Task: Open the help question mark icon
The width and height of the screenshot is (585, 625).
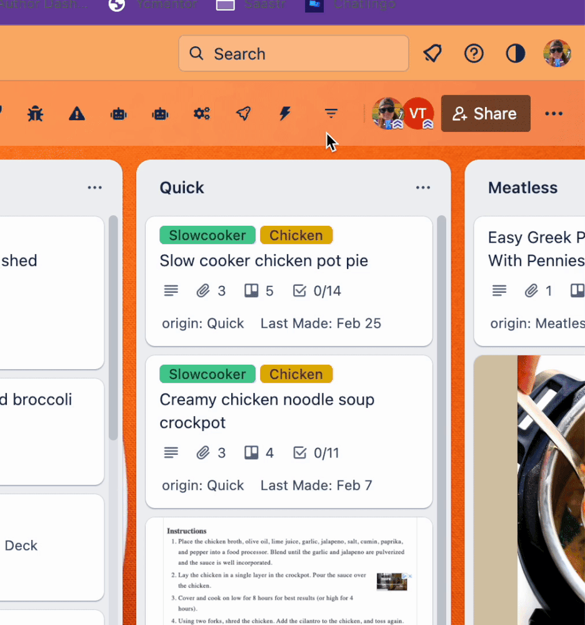Action: [474, 53]
